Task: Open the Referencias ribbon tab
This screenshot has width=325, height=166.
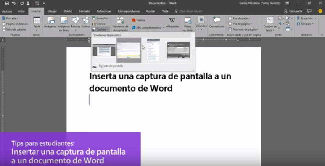Action: [x=104, y=11]
